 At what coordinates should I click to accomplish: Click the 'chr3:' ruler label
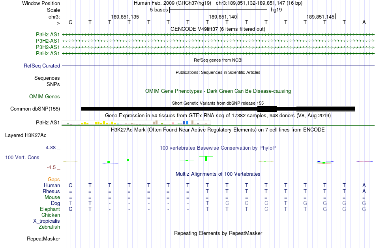54,17
